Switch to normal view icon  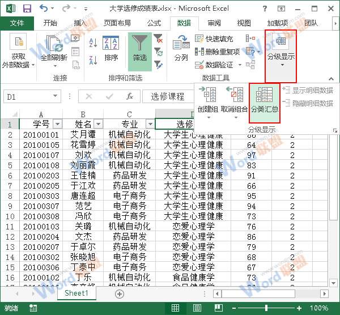click(175, 308)
